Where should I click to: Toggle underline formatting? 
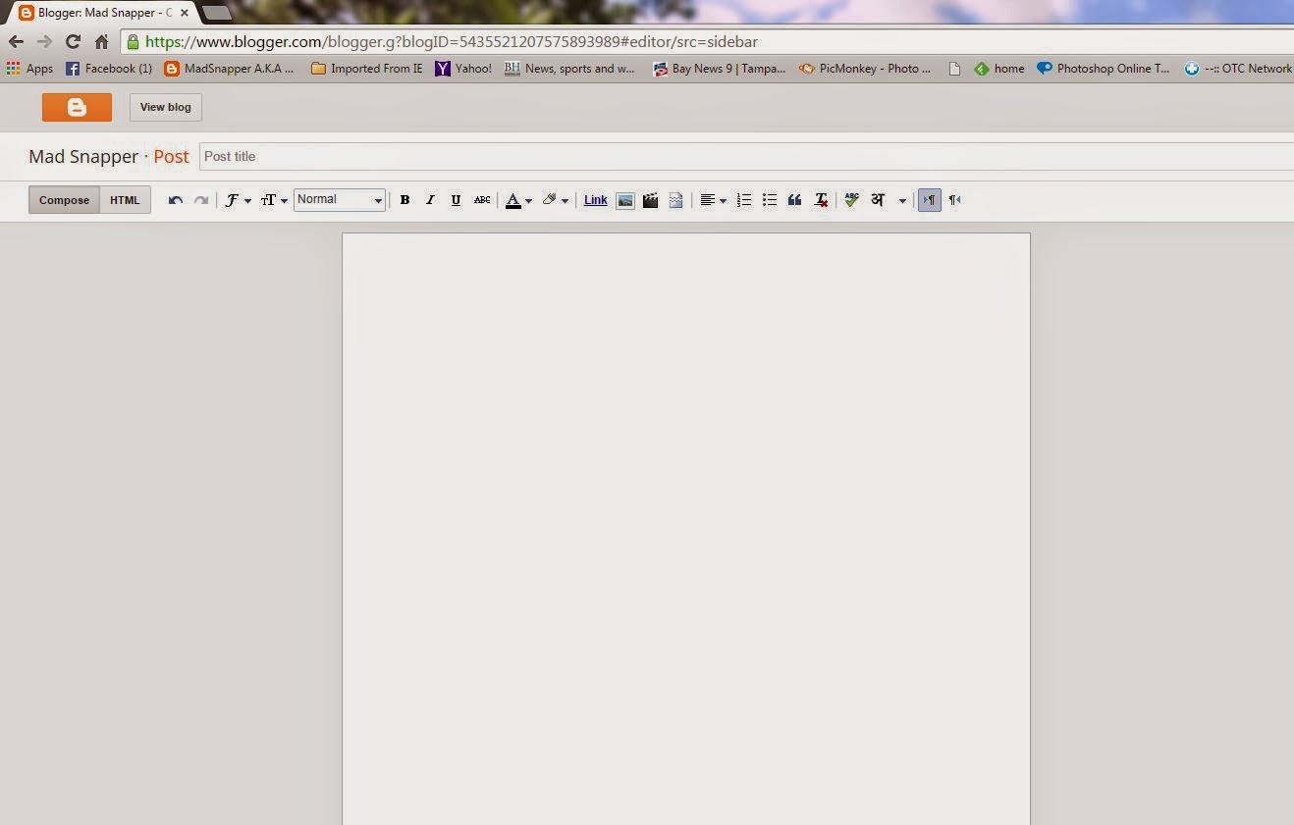click(456, 200)
